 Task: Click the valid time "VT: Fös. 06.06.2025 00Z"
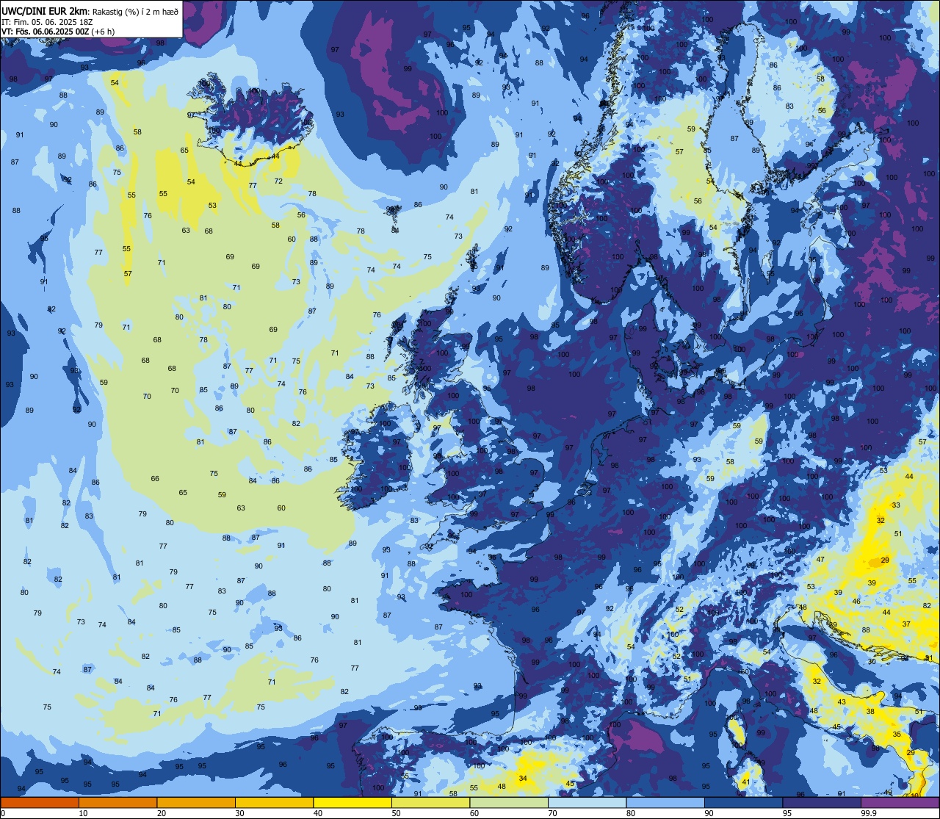click(45, 32)
